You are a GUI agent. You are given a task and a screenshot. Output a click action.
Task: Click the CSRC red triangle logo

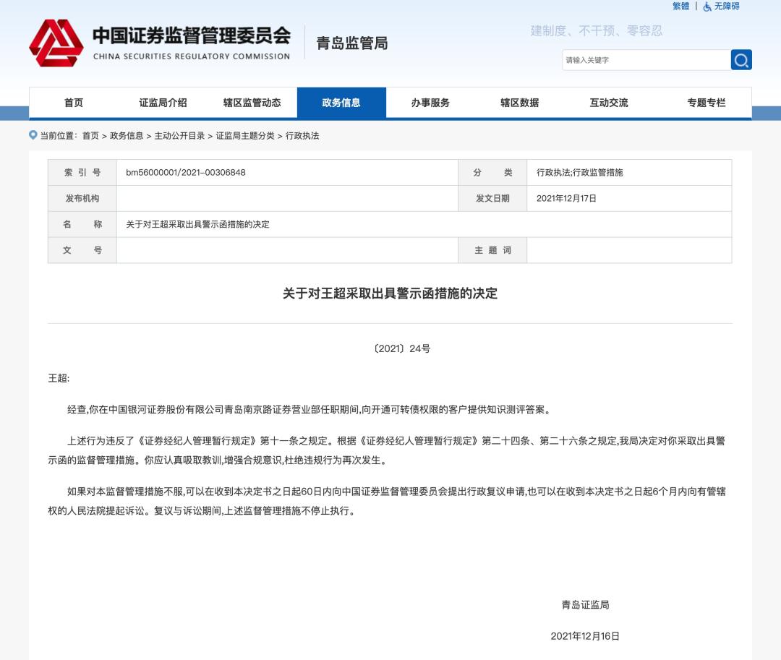point(54,43)
